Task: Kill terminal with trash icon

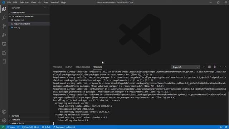Action: pyautogui.click(x=215, y=67)
